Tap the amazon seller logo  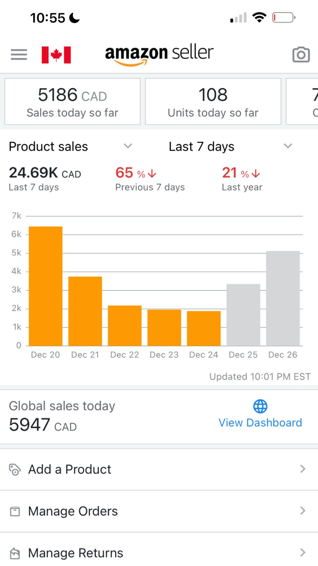click(159, 54)
